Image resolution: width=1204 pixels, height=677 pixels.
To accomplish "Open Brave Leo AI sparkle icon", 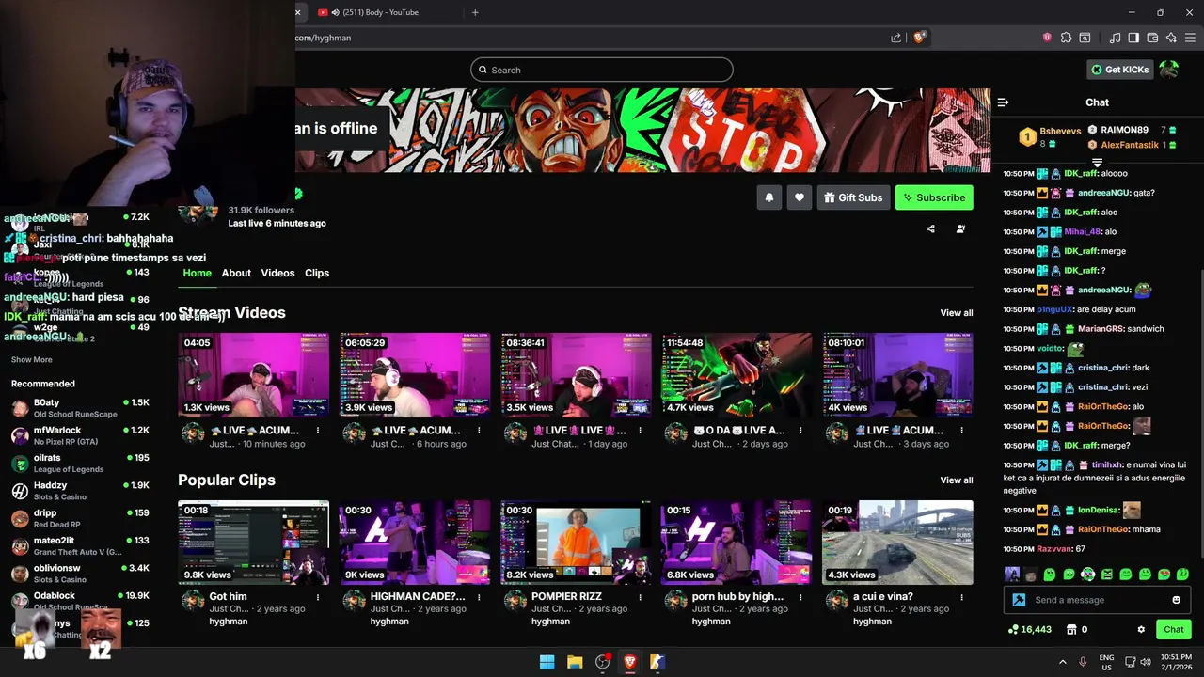I will point(1171,38).
